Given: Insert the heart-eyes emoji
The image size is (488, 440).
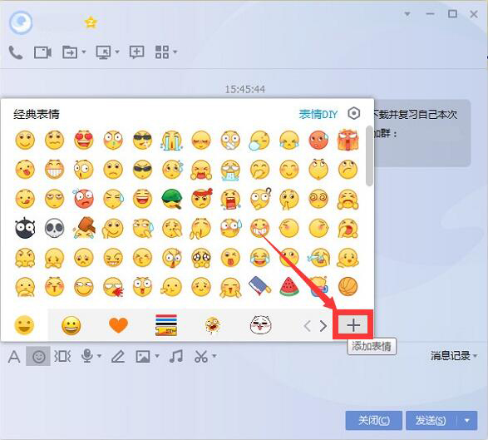Looking at the screenshot, I should coord(84,140).
